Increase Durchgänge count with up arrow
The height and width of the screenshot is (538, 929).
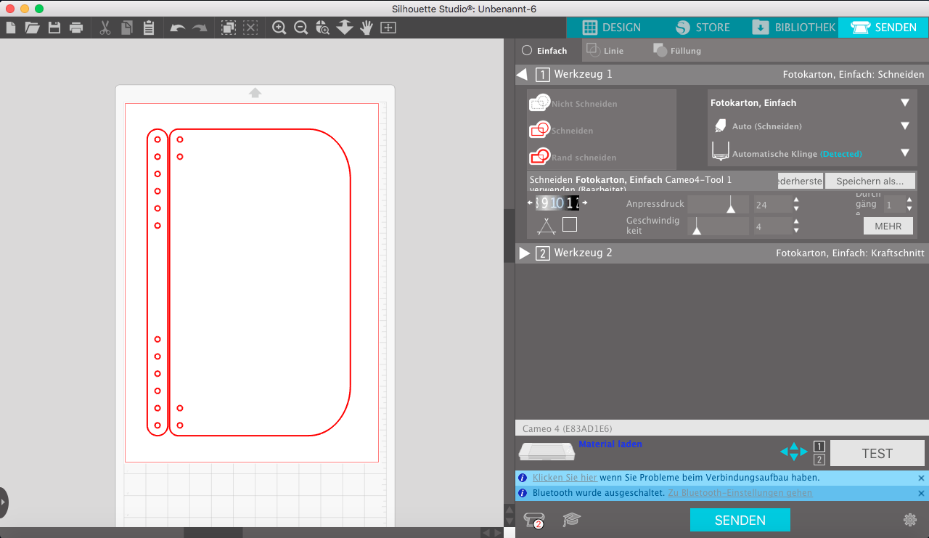(909, 200)
